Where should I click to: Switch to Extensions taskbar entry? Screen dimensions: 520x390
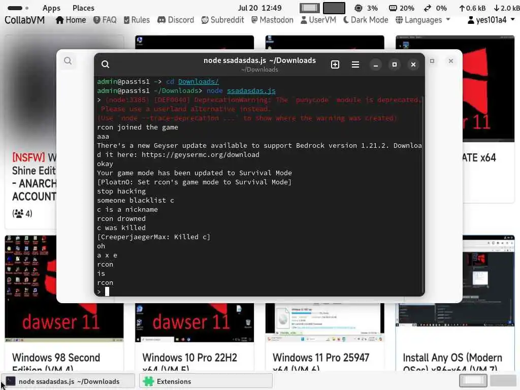(206, 381)
